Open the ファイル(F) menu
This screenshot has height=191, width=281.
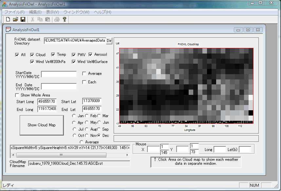[x=14, y=12]
